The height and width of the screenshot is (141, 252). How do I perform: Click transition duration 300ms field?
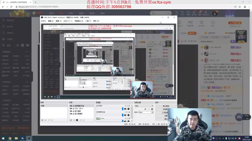pyautogui.click(x=145, y=112)
